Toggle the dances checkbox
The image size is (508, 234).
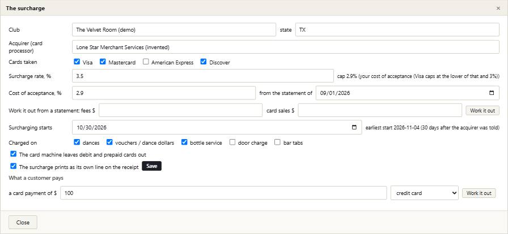77,142
